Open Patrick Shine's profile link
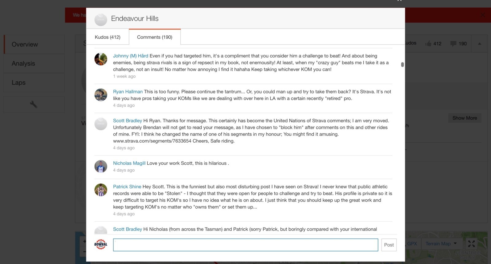Viewport: 491px width, 264px height. click(x=127, y=187)
